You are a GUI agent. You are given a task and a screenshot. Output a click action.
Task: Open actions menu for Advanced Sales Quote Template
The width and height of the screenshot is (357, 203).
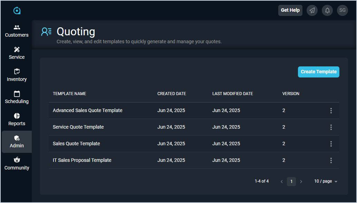(x=331, y=111)
